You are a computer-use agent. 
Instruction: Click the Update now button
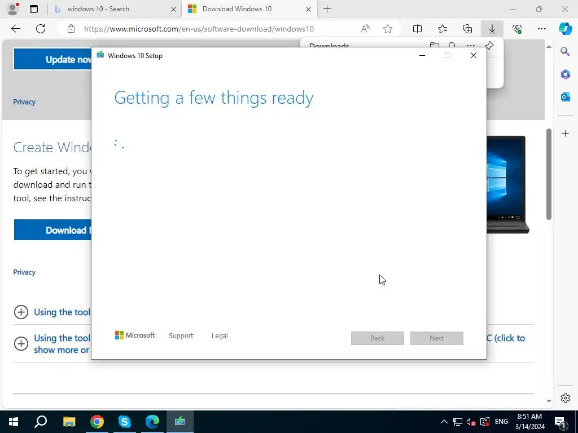[x=52, y=59]
